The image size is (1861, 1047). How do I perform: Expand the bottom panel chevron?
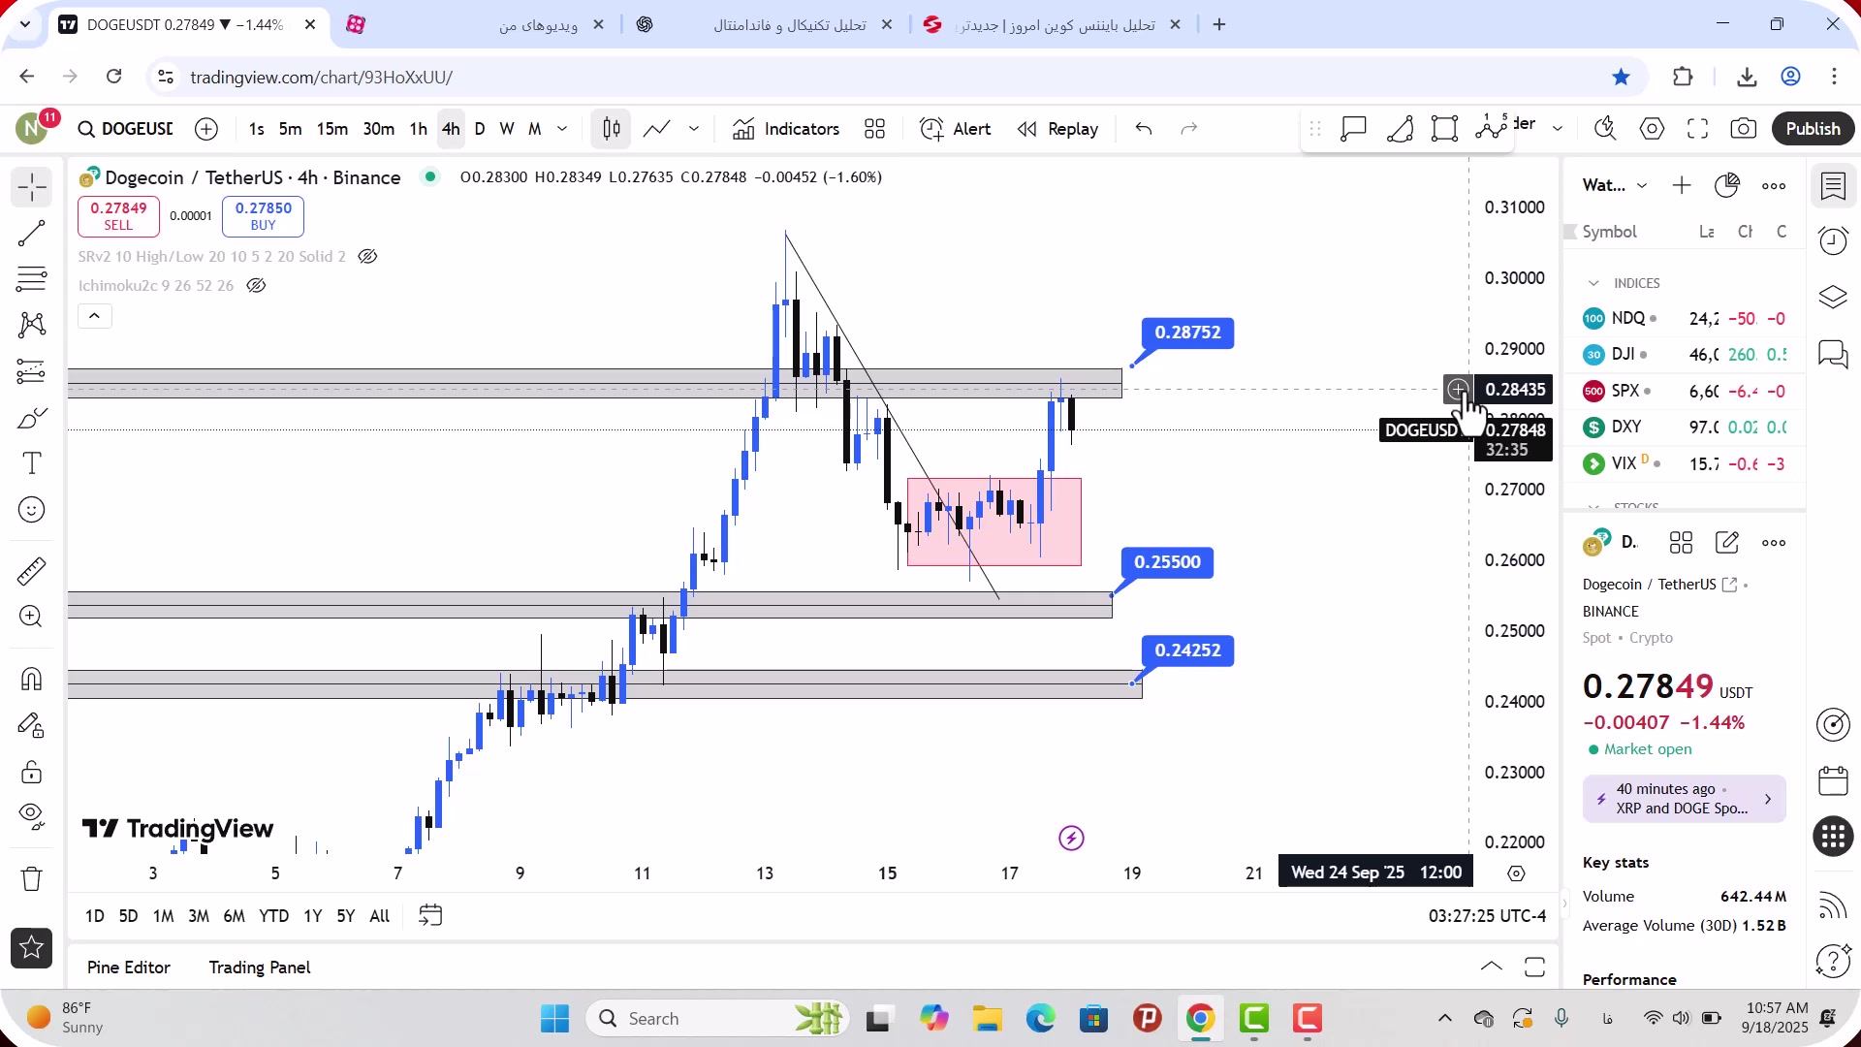pyautogui.click(x=1492, y=967)
